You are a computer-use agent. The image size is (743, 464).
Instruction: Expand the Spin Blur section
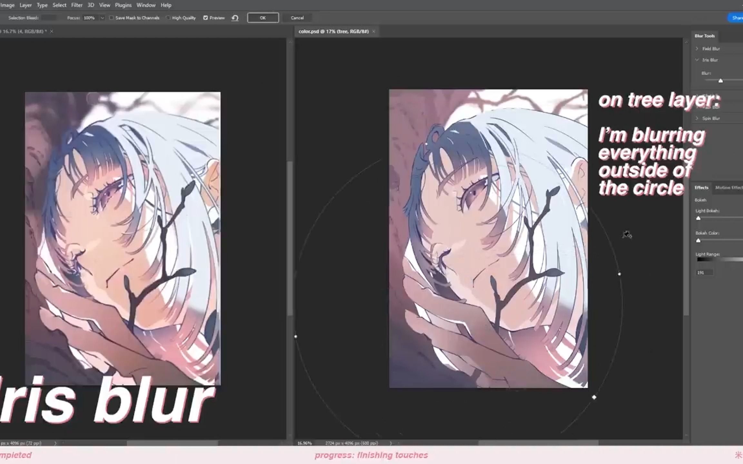point(697,118)
